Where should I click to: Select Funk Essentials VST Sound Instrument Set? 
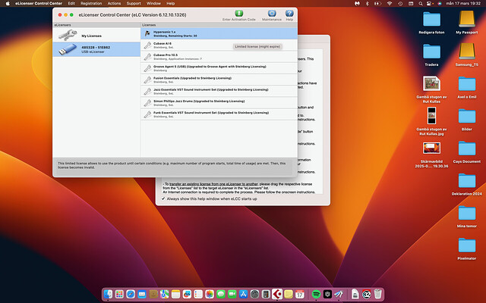click(219, 114)
